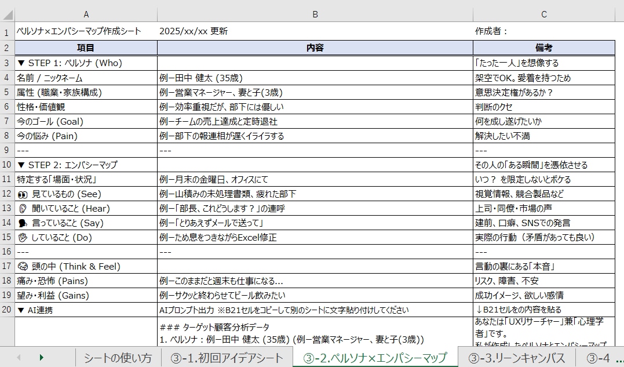
Task: Click the brain emoji in the Think & Feel row
Action: [x=23, y=266]
